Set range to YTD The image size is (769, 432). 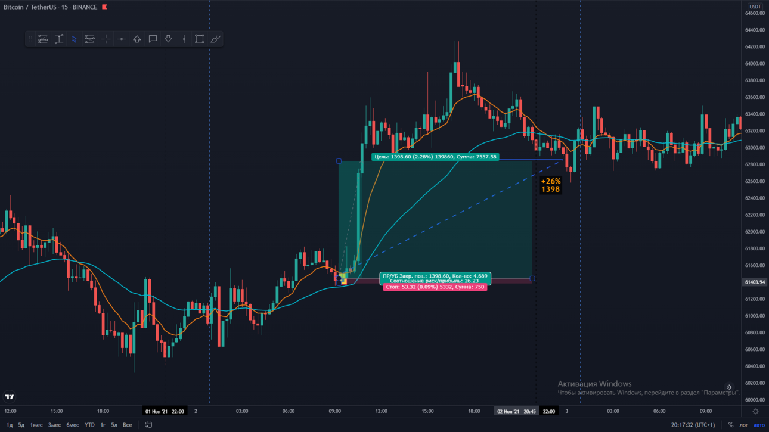89,425
